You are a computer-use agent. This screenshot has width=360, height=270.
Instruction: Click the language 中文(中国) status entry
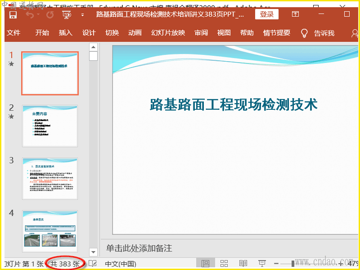pos(121,264)
